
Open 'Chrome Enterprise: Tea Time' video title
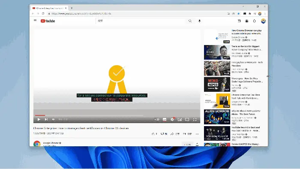click(246, 97)
